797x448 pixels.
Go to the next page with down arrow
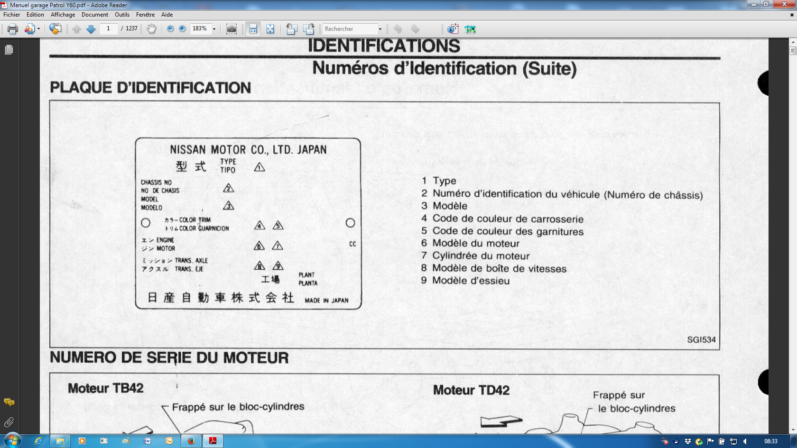pyautogui.click(x=91, y=29)
